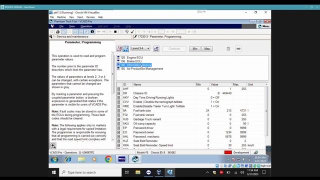Click the host Windows Start button
The image size is (320, 180).
point(54,172)
